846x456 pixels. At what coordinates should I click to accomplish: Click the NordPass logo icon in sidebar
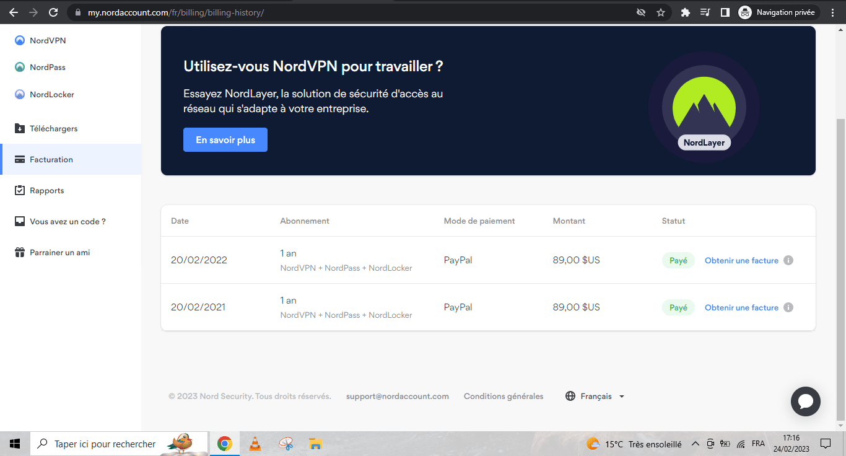[x=20, y=67]
